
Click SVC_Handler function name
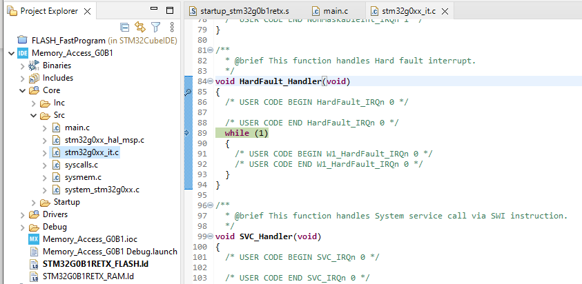(266, 236)
